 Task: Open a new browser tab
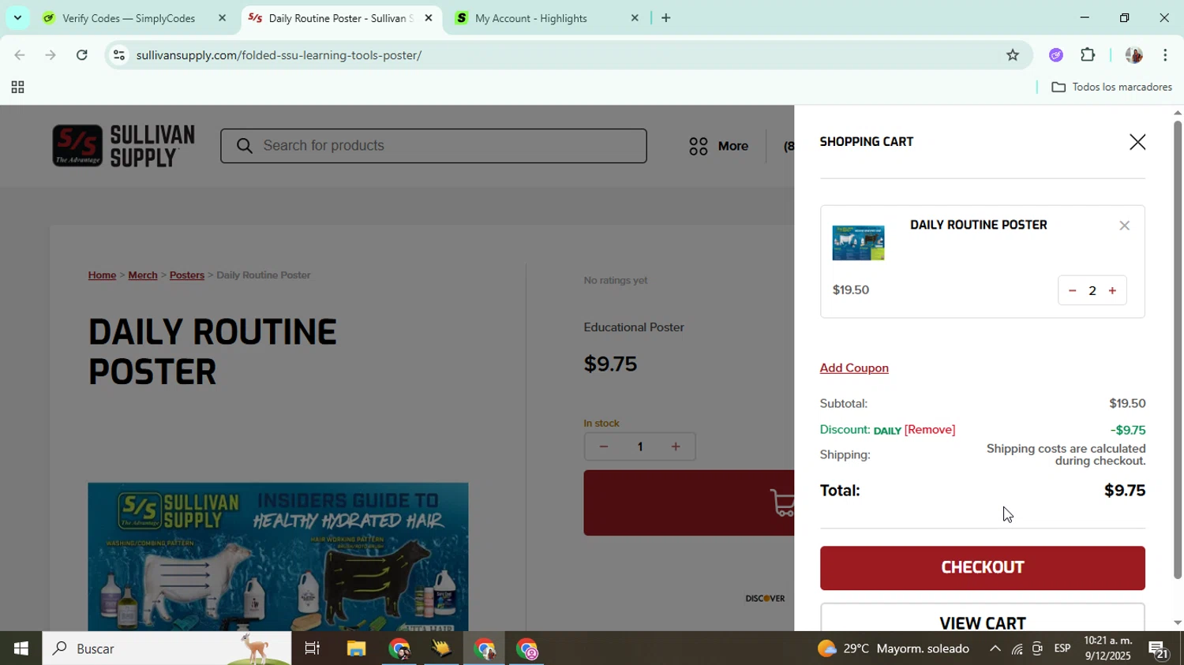click(x=666, y=18)
